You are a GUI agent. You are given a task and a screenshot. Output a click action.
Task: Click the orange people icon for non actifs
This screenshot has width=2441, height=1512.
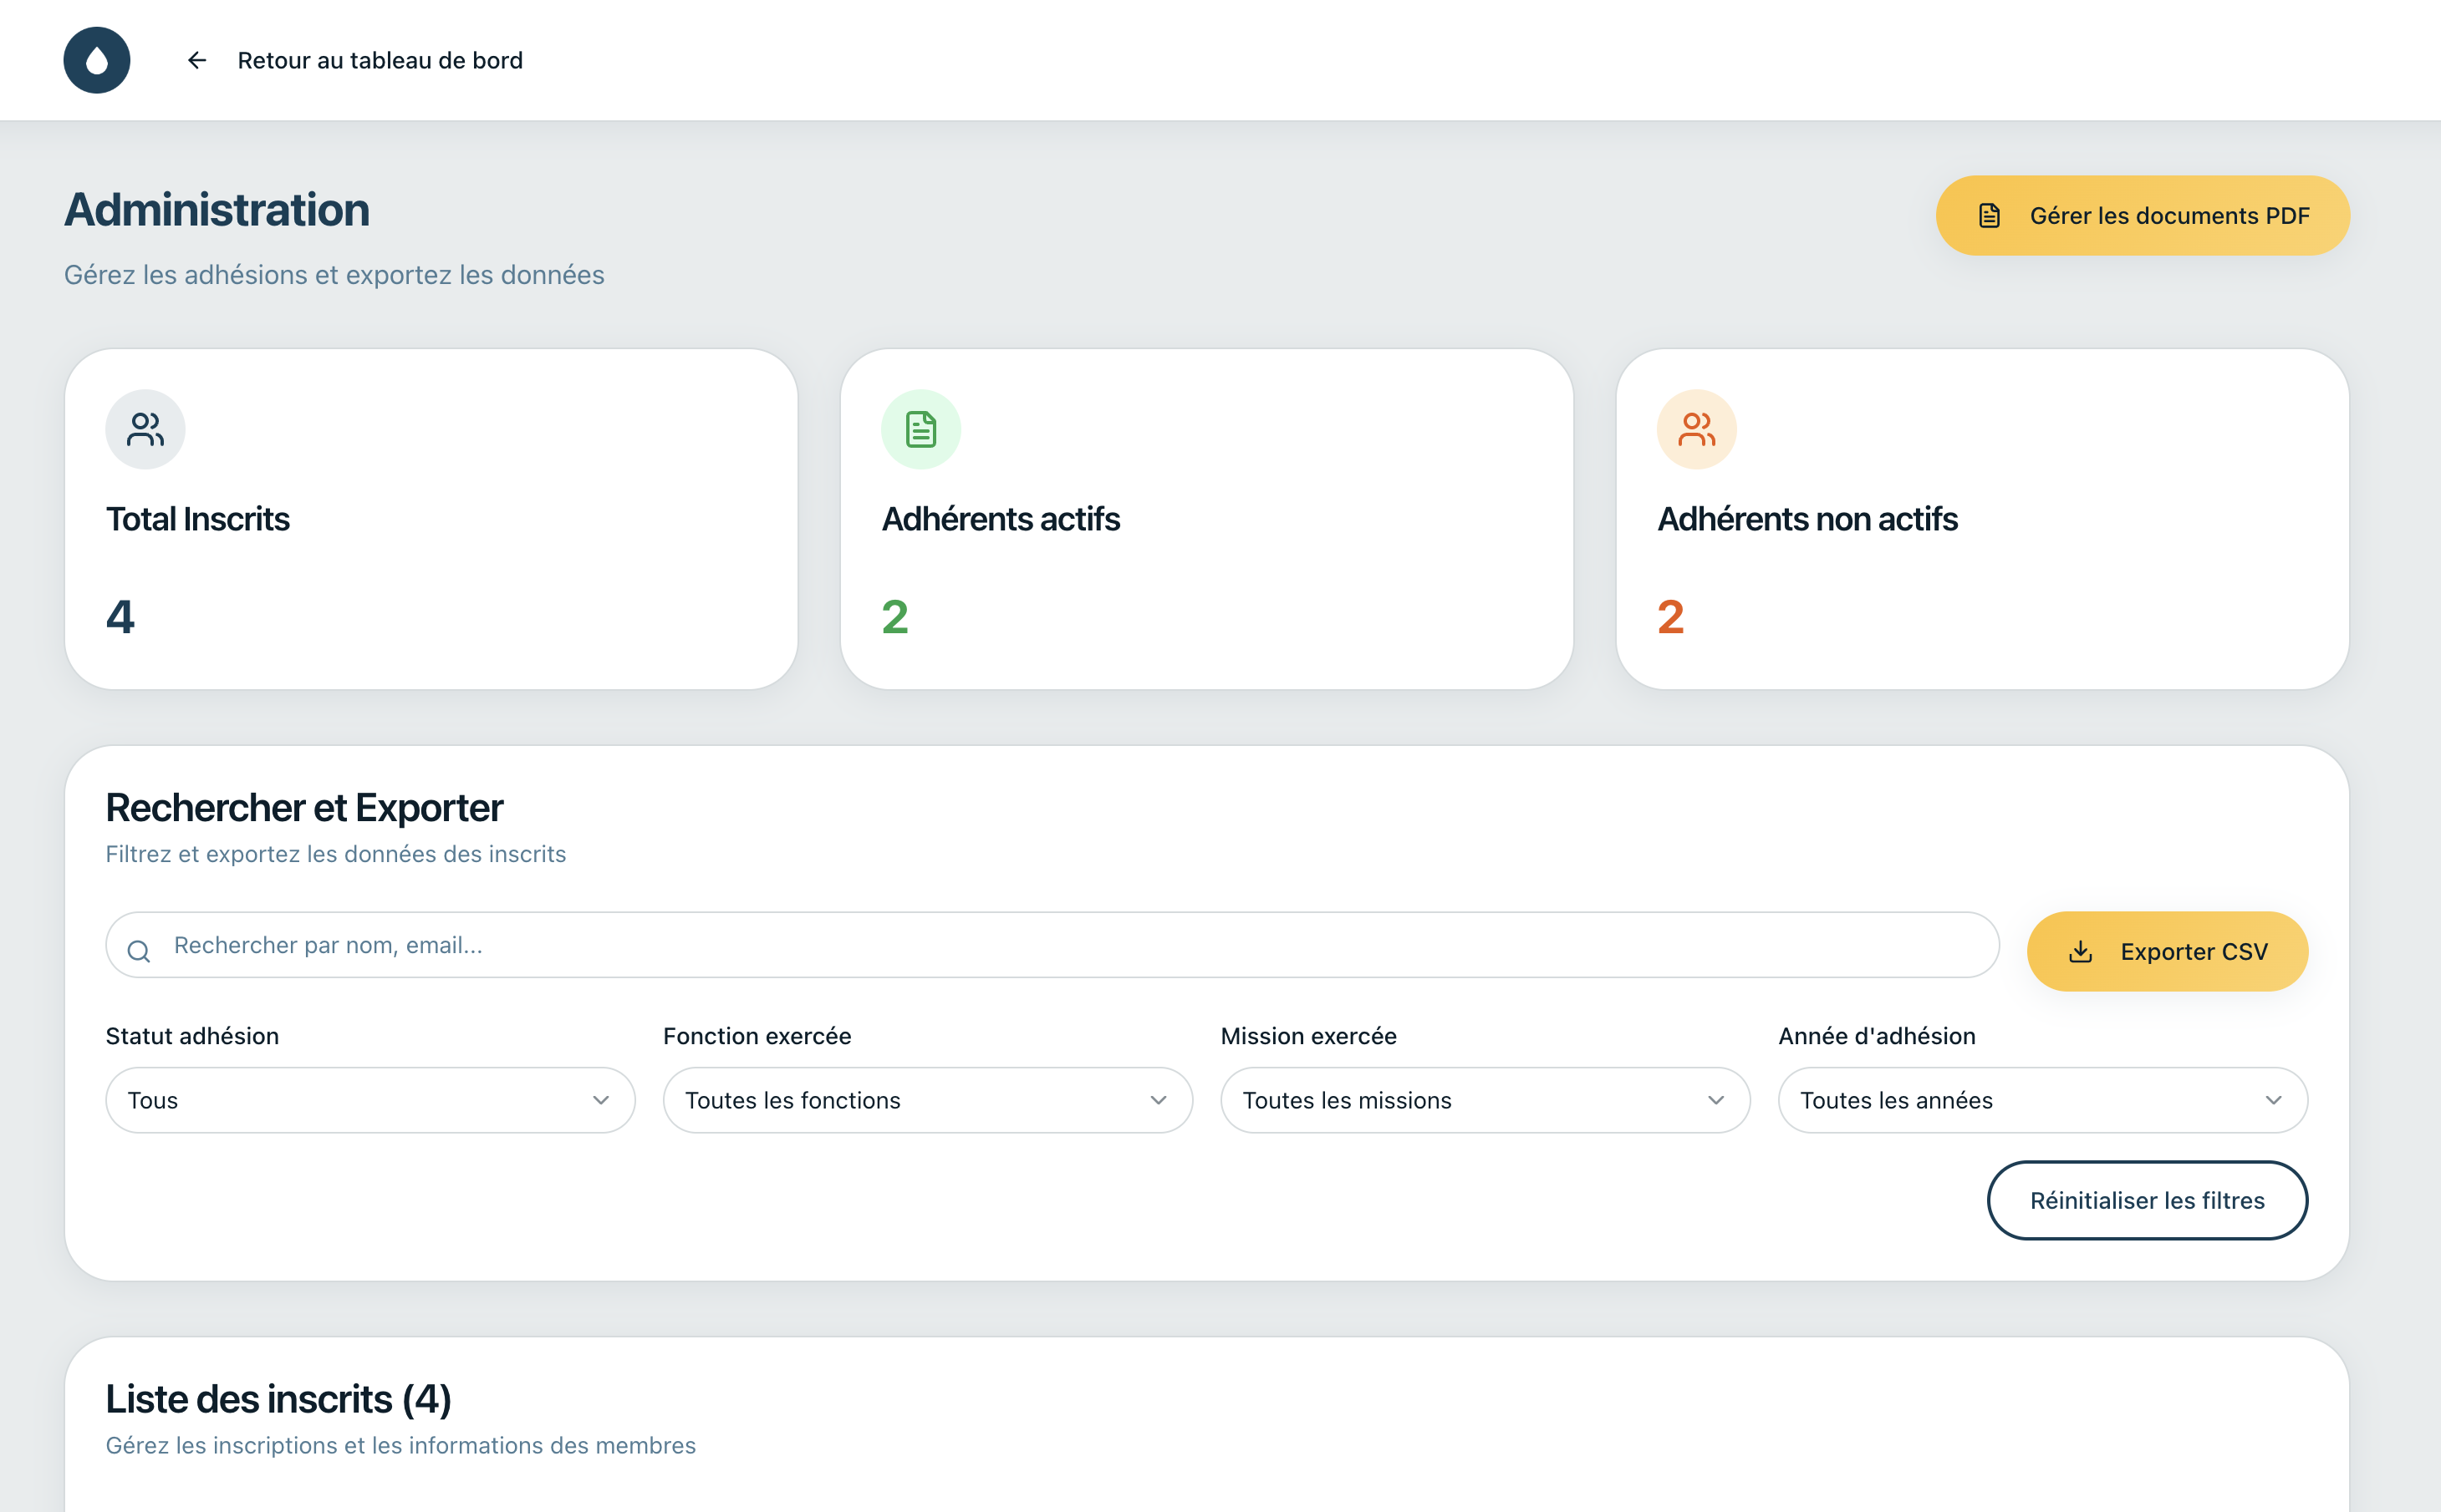tap(1695, 429)
